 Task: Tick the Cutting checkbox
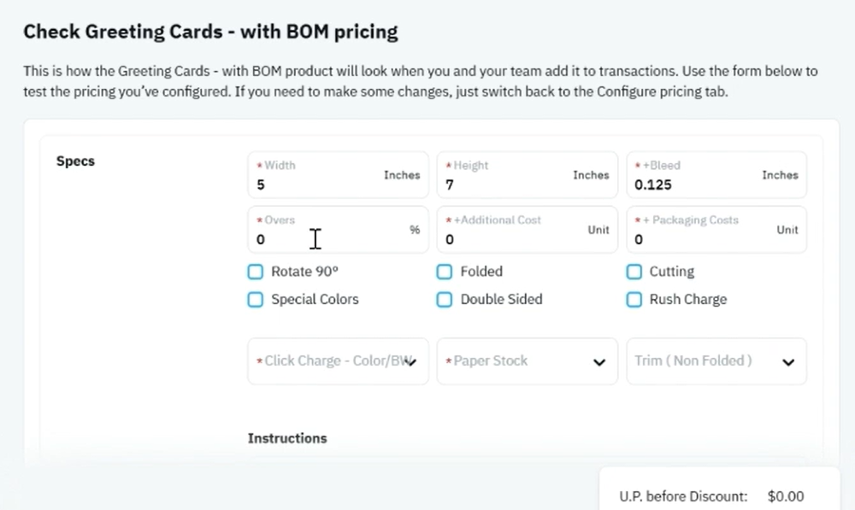[634, 272]
